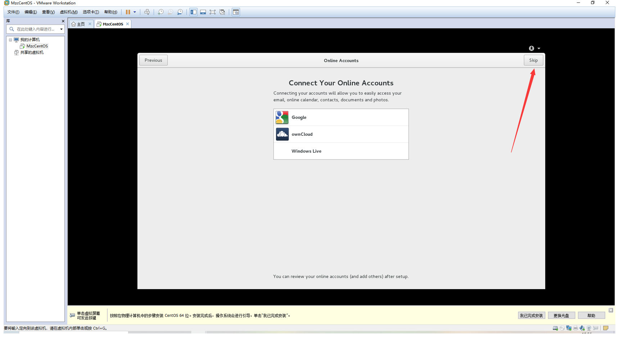The width and height of the screenshot is (629, 341).
Task: Click the keyboard hint icon in install bar
Action: 72,315
